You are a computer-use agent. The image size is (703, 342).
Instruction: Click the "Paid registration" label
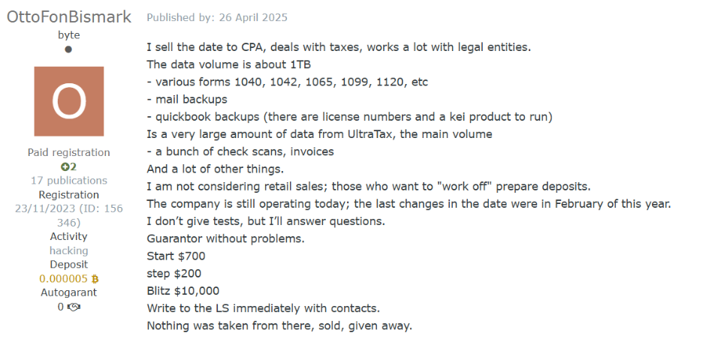point(68,152)
